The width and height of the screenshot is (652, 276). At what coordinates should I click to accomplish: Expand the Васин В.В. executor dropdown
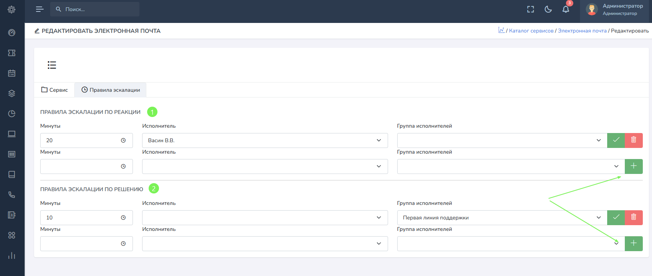265,140
